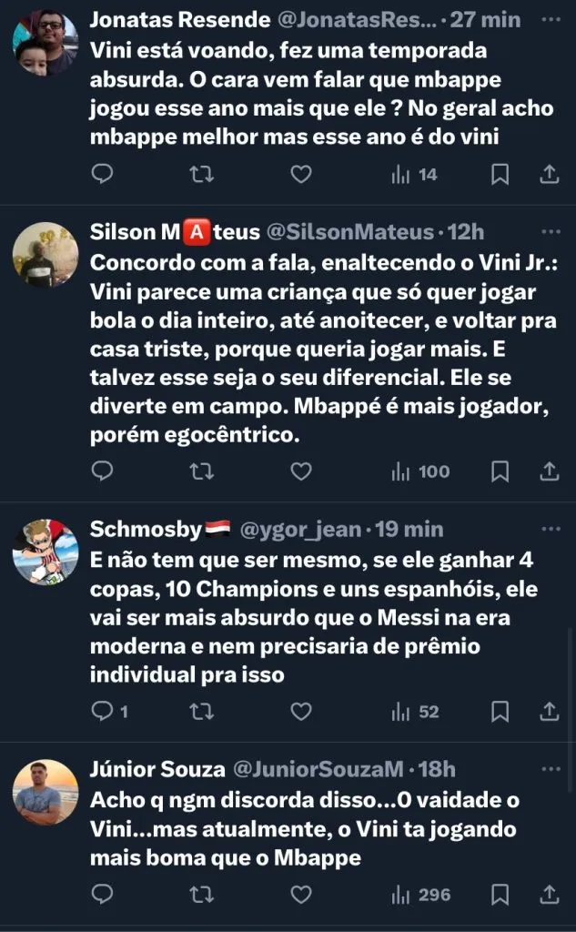The image size is (576, 932).
Task: Retweet Júnior Souza's post
Action: (202, 895)
